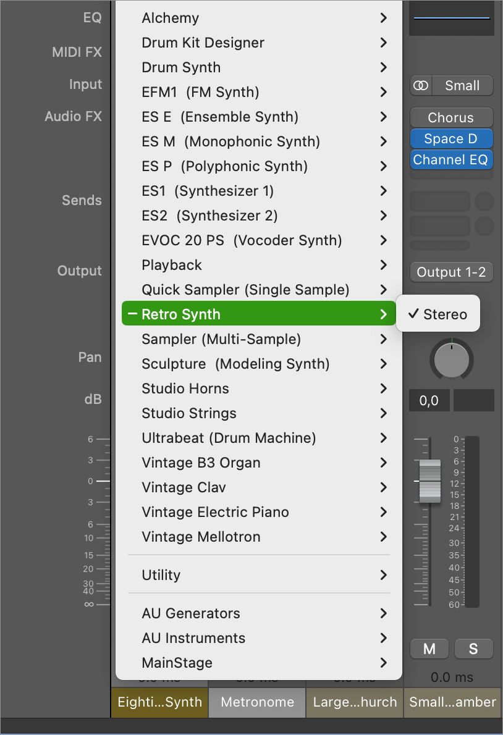Select Playback instrument entry

click(259, 265)
